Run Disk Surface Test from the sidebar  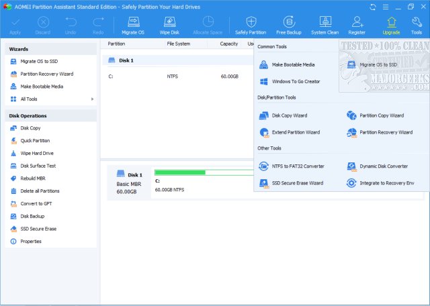click(38, 166)
